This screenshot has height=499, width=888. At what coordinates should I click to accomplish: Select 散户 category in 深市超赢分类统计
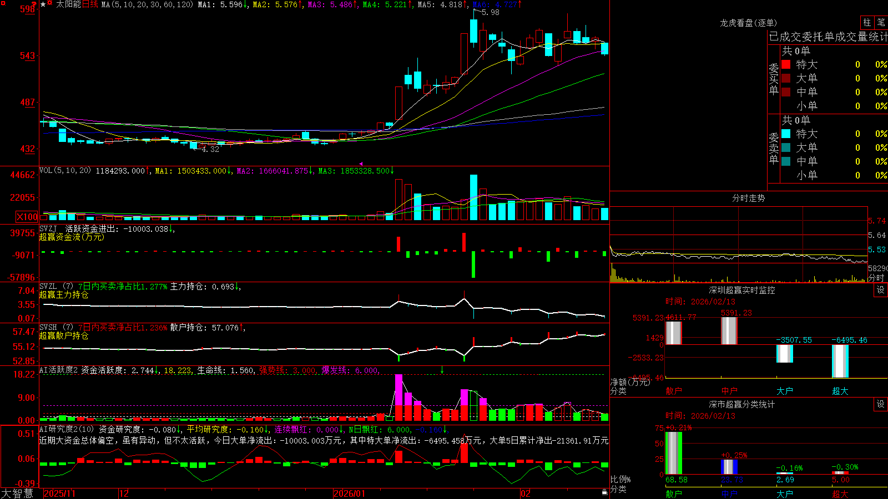(x=673, y=493)
